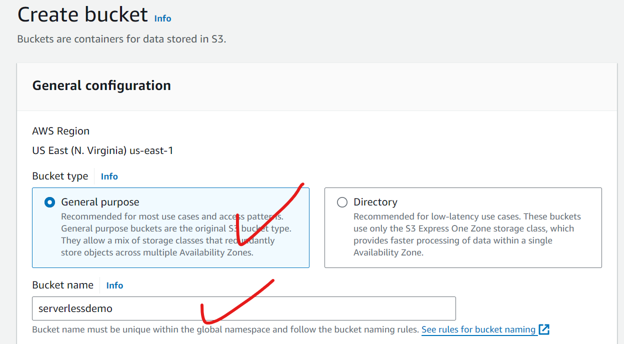This screenshot has width=624, height=344.
Task: Click the "Bucket name must be unique" hint text
Action: pos(225,329)
